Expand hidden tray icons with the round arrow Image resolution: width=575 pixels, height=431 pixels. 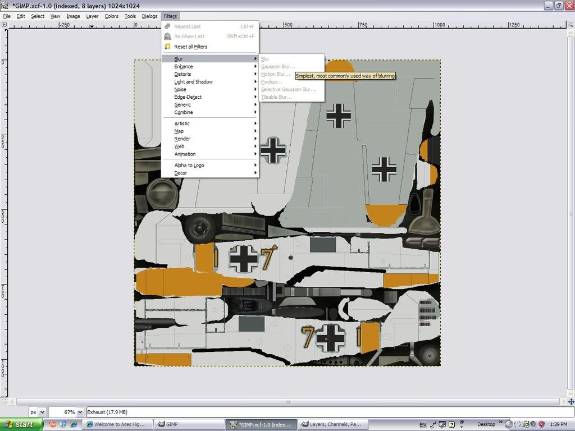click(x=508, y=424)
